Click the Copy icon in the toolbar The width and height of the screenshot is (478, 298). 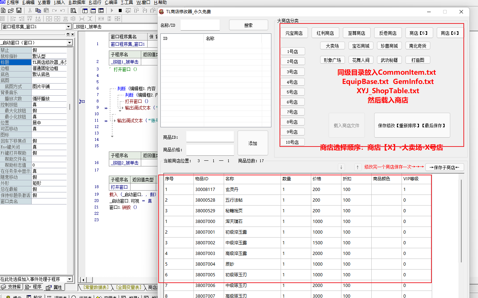tap(38, 11)
